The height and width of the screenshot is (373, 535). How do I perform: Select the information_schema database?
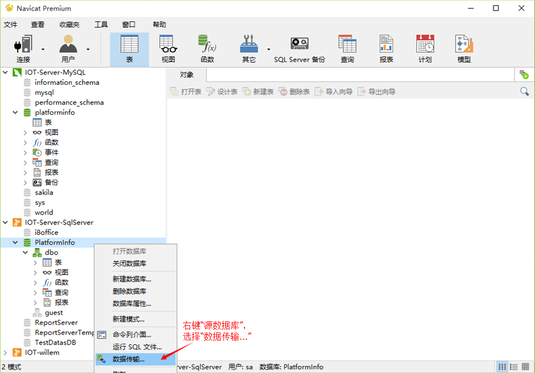[x=67, y=82]
